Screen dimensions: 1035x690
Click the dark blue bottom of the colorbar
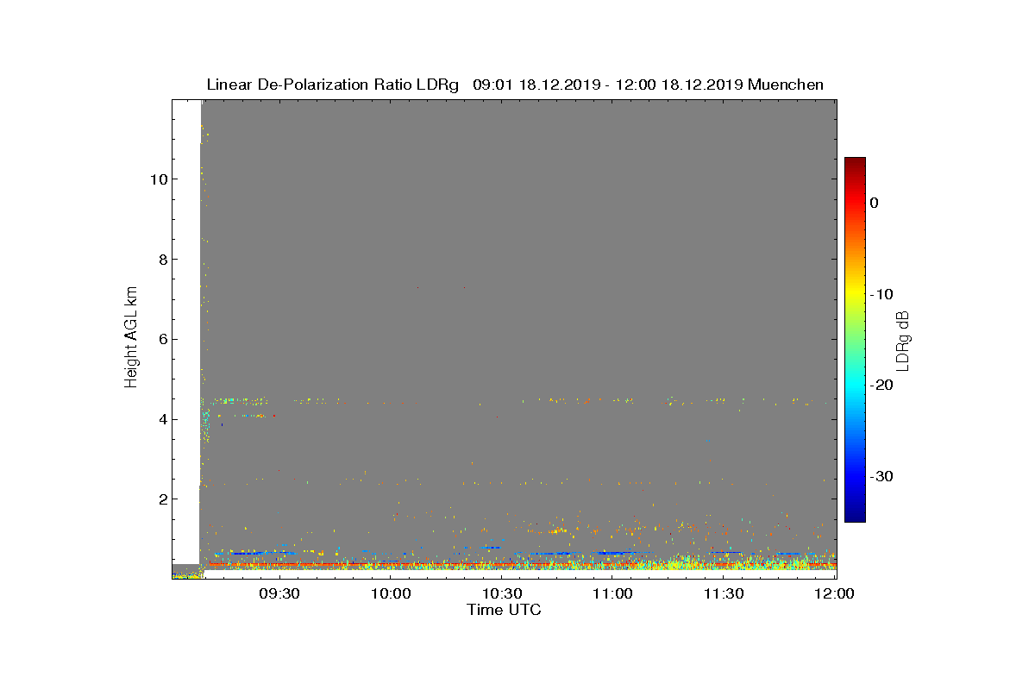tap(855, 515)
